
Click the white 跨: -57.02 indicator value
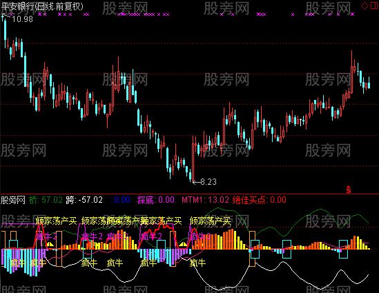click(84, 200)
